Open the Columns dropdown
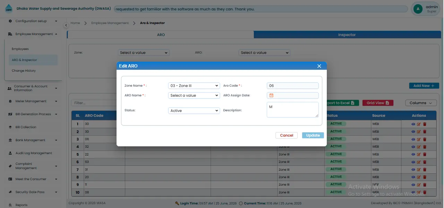444x208 pixels. [421, 103]
